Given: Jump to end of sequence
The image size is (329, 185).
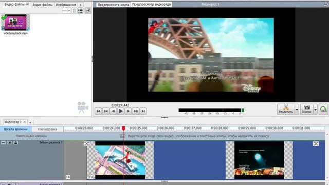Looking at the screenshot, I should 143,111.
